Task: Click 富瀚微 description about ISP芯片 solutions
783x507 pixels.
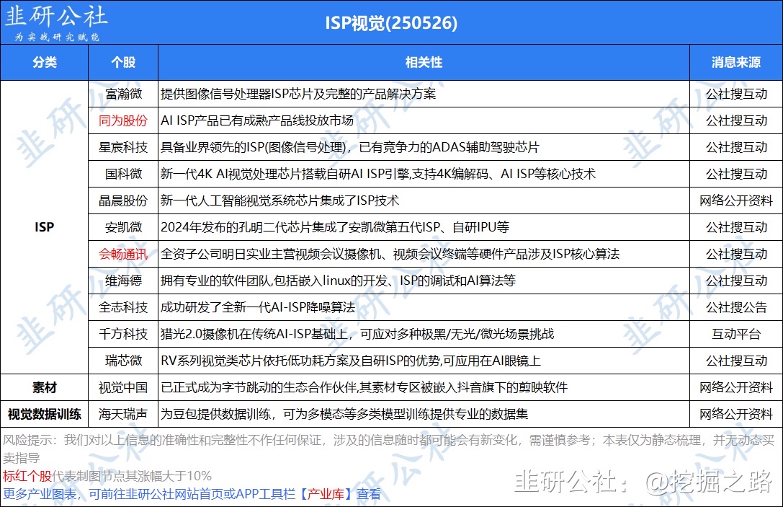Action: 298,94
